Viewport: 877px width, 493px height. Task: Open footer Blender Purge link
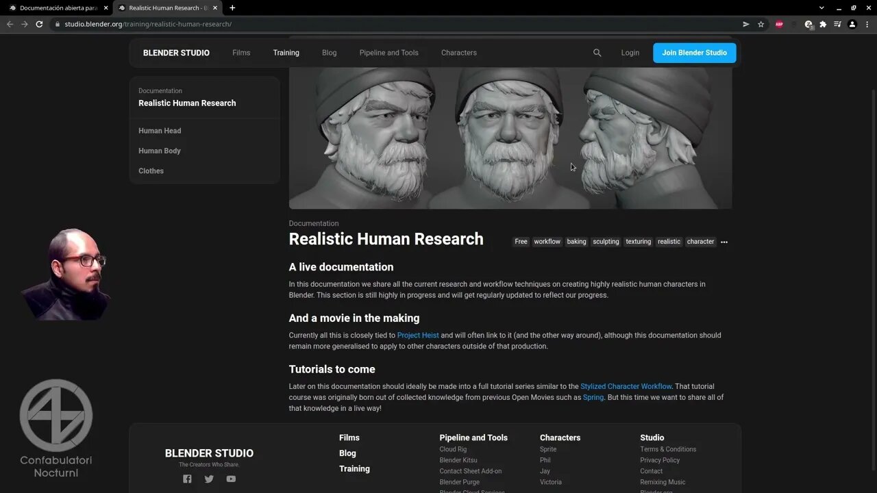(459, 482)
